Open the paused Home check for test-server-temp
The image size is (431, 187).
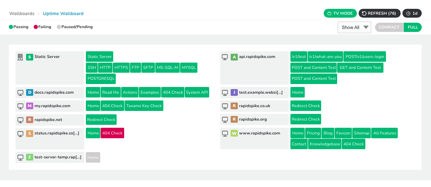[93, 157]
